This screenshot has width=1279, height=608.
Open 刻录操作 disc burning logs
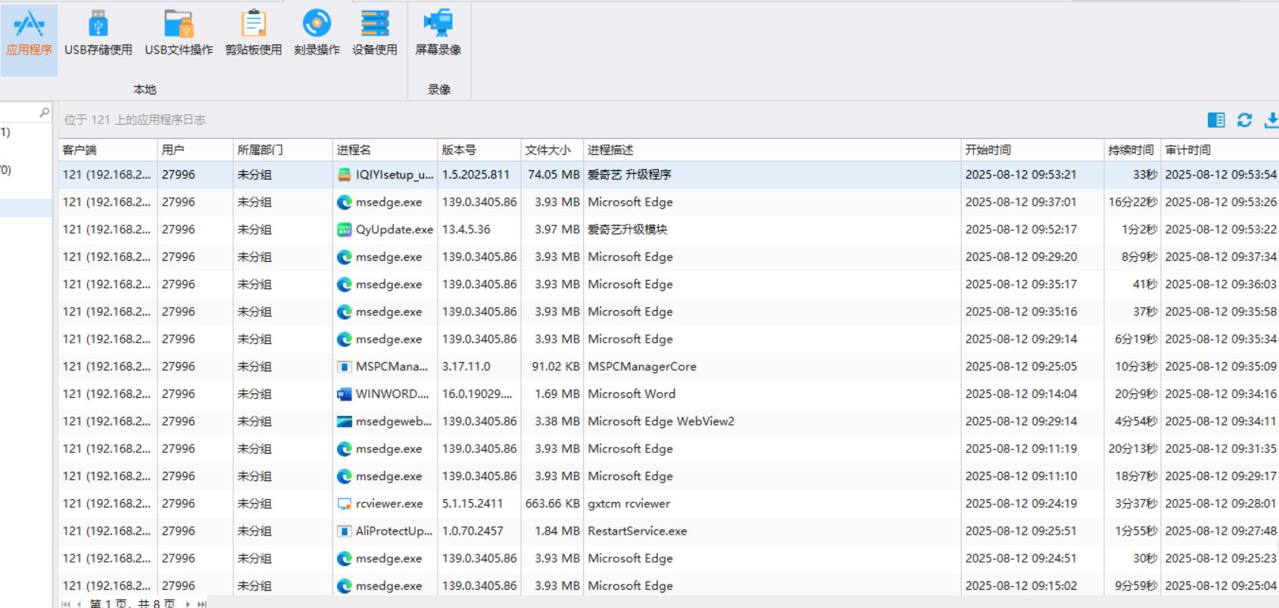[317, 34]
